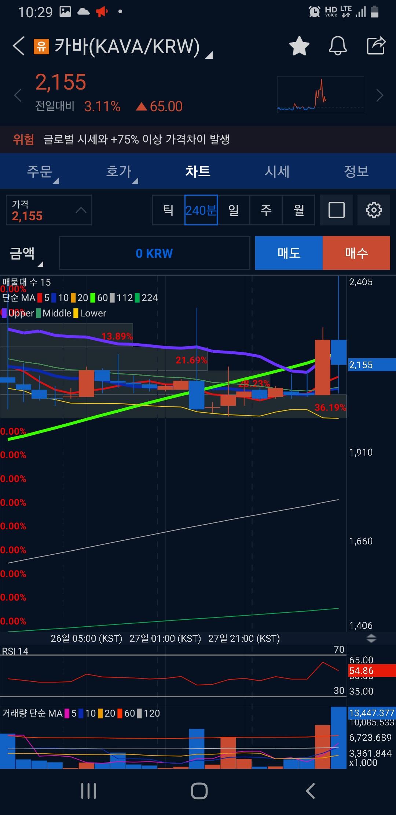The width and height of the screenshot is (396, 815).
Task: Select the 주 weekly interval
Action: [266, 210]
